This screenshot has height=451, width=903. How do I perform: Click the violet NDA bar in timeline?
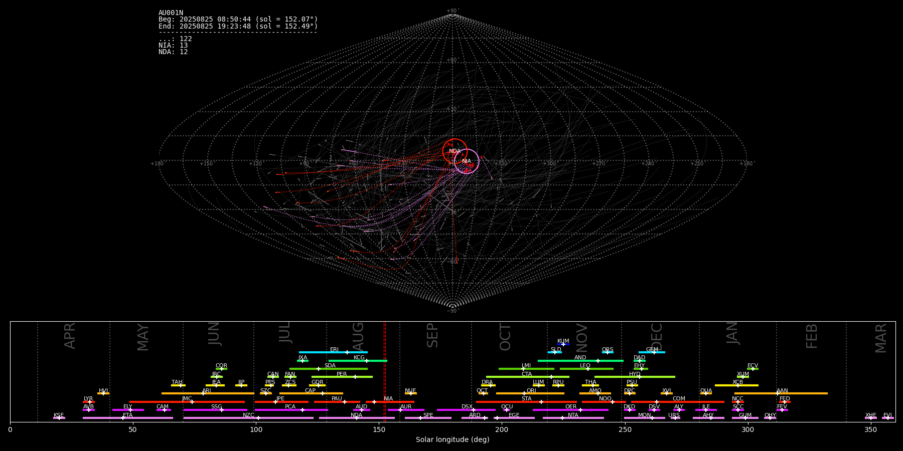[357, 418]
